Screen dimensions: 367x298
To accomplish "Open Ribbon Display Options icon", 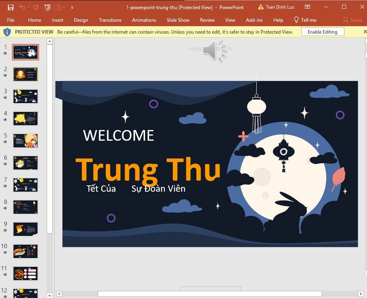I will coord(307,7).
